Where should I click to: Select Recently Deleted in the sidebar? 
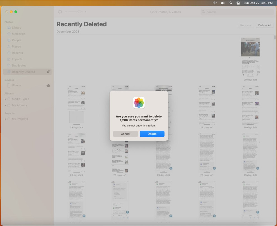coord(27,72)
